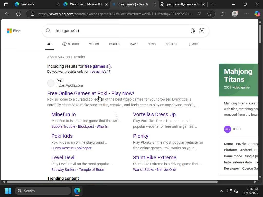Image resolution: width=263 pixels, height=197 pixels.
Task: Open the Bubble Trouble sublink
Action: point(63,126)
